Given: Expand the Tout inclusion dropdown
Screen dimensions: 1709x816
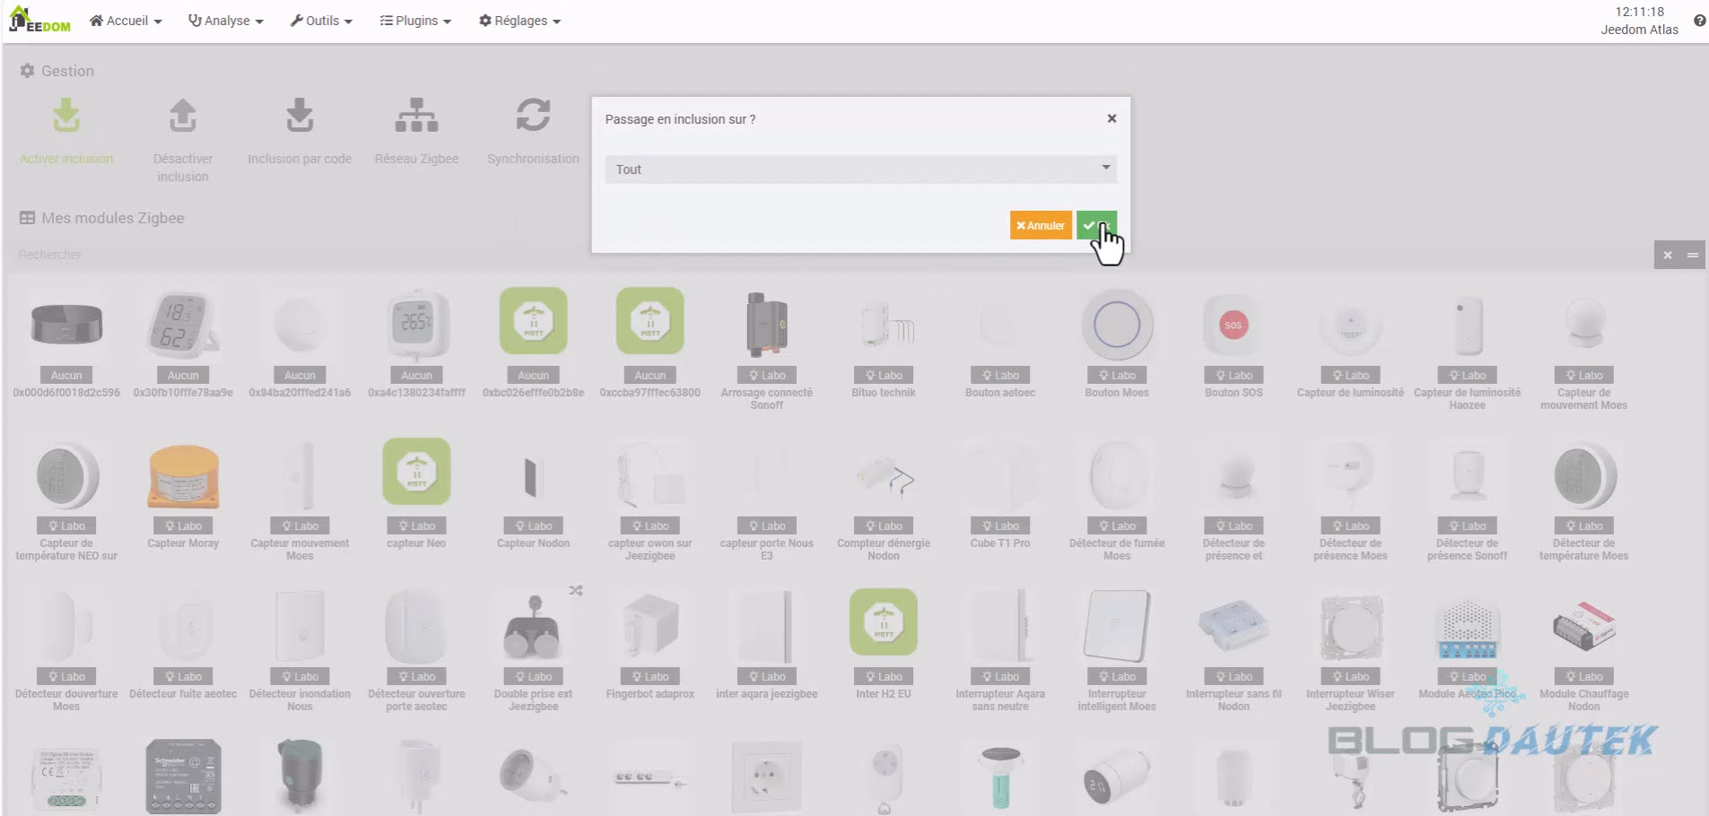Looking at the screenshot, I should [860, 169].
